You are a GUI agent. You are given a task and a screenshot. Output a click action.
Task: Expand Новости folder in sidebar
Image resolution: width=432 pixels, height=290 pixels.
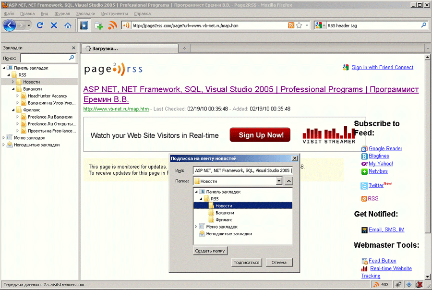tap(12, 82)
